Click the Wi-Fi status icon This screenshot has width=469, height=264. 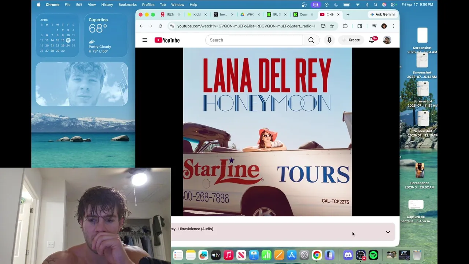pyautogui.click(x=358, y=4)
